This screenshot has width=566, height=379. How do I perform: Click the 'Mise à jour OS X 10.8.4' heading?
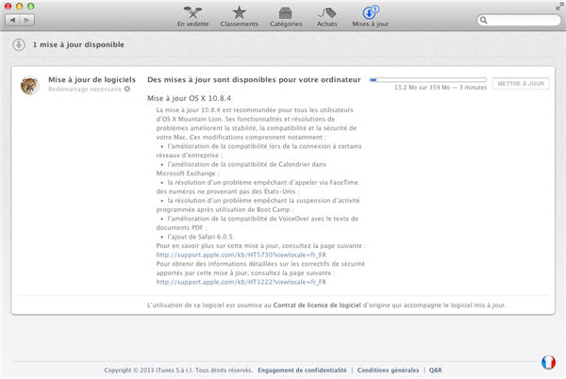click(x=190, y=98)
